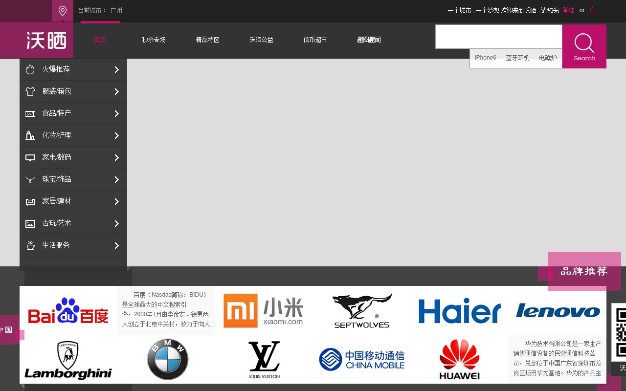Open the Haier brand logo
626x391 pixels.
[460, 311]
